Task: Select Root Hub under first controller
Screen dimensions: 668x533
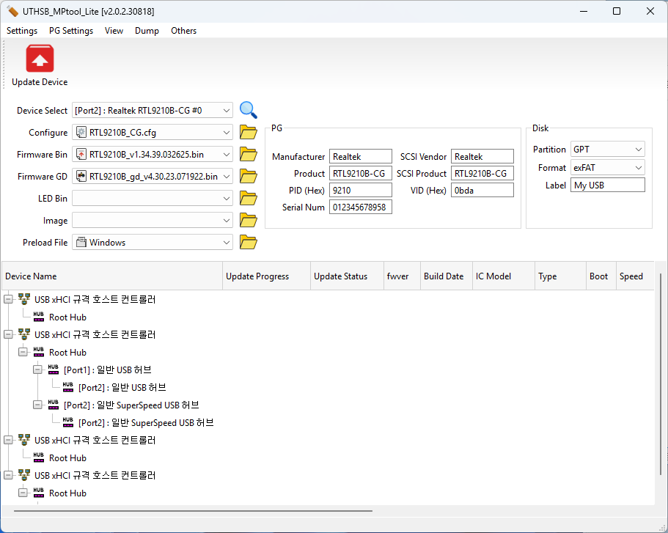Action: coord(67,317)
